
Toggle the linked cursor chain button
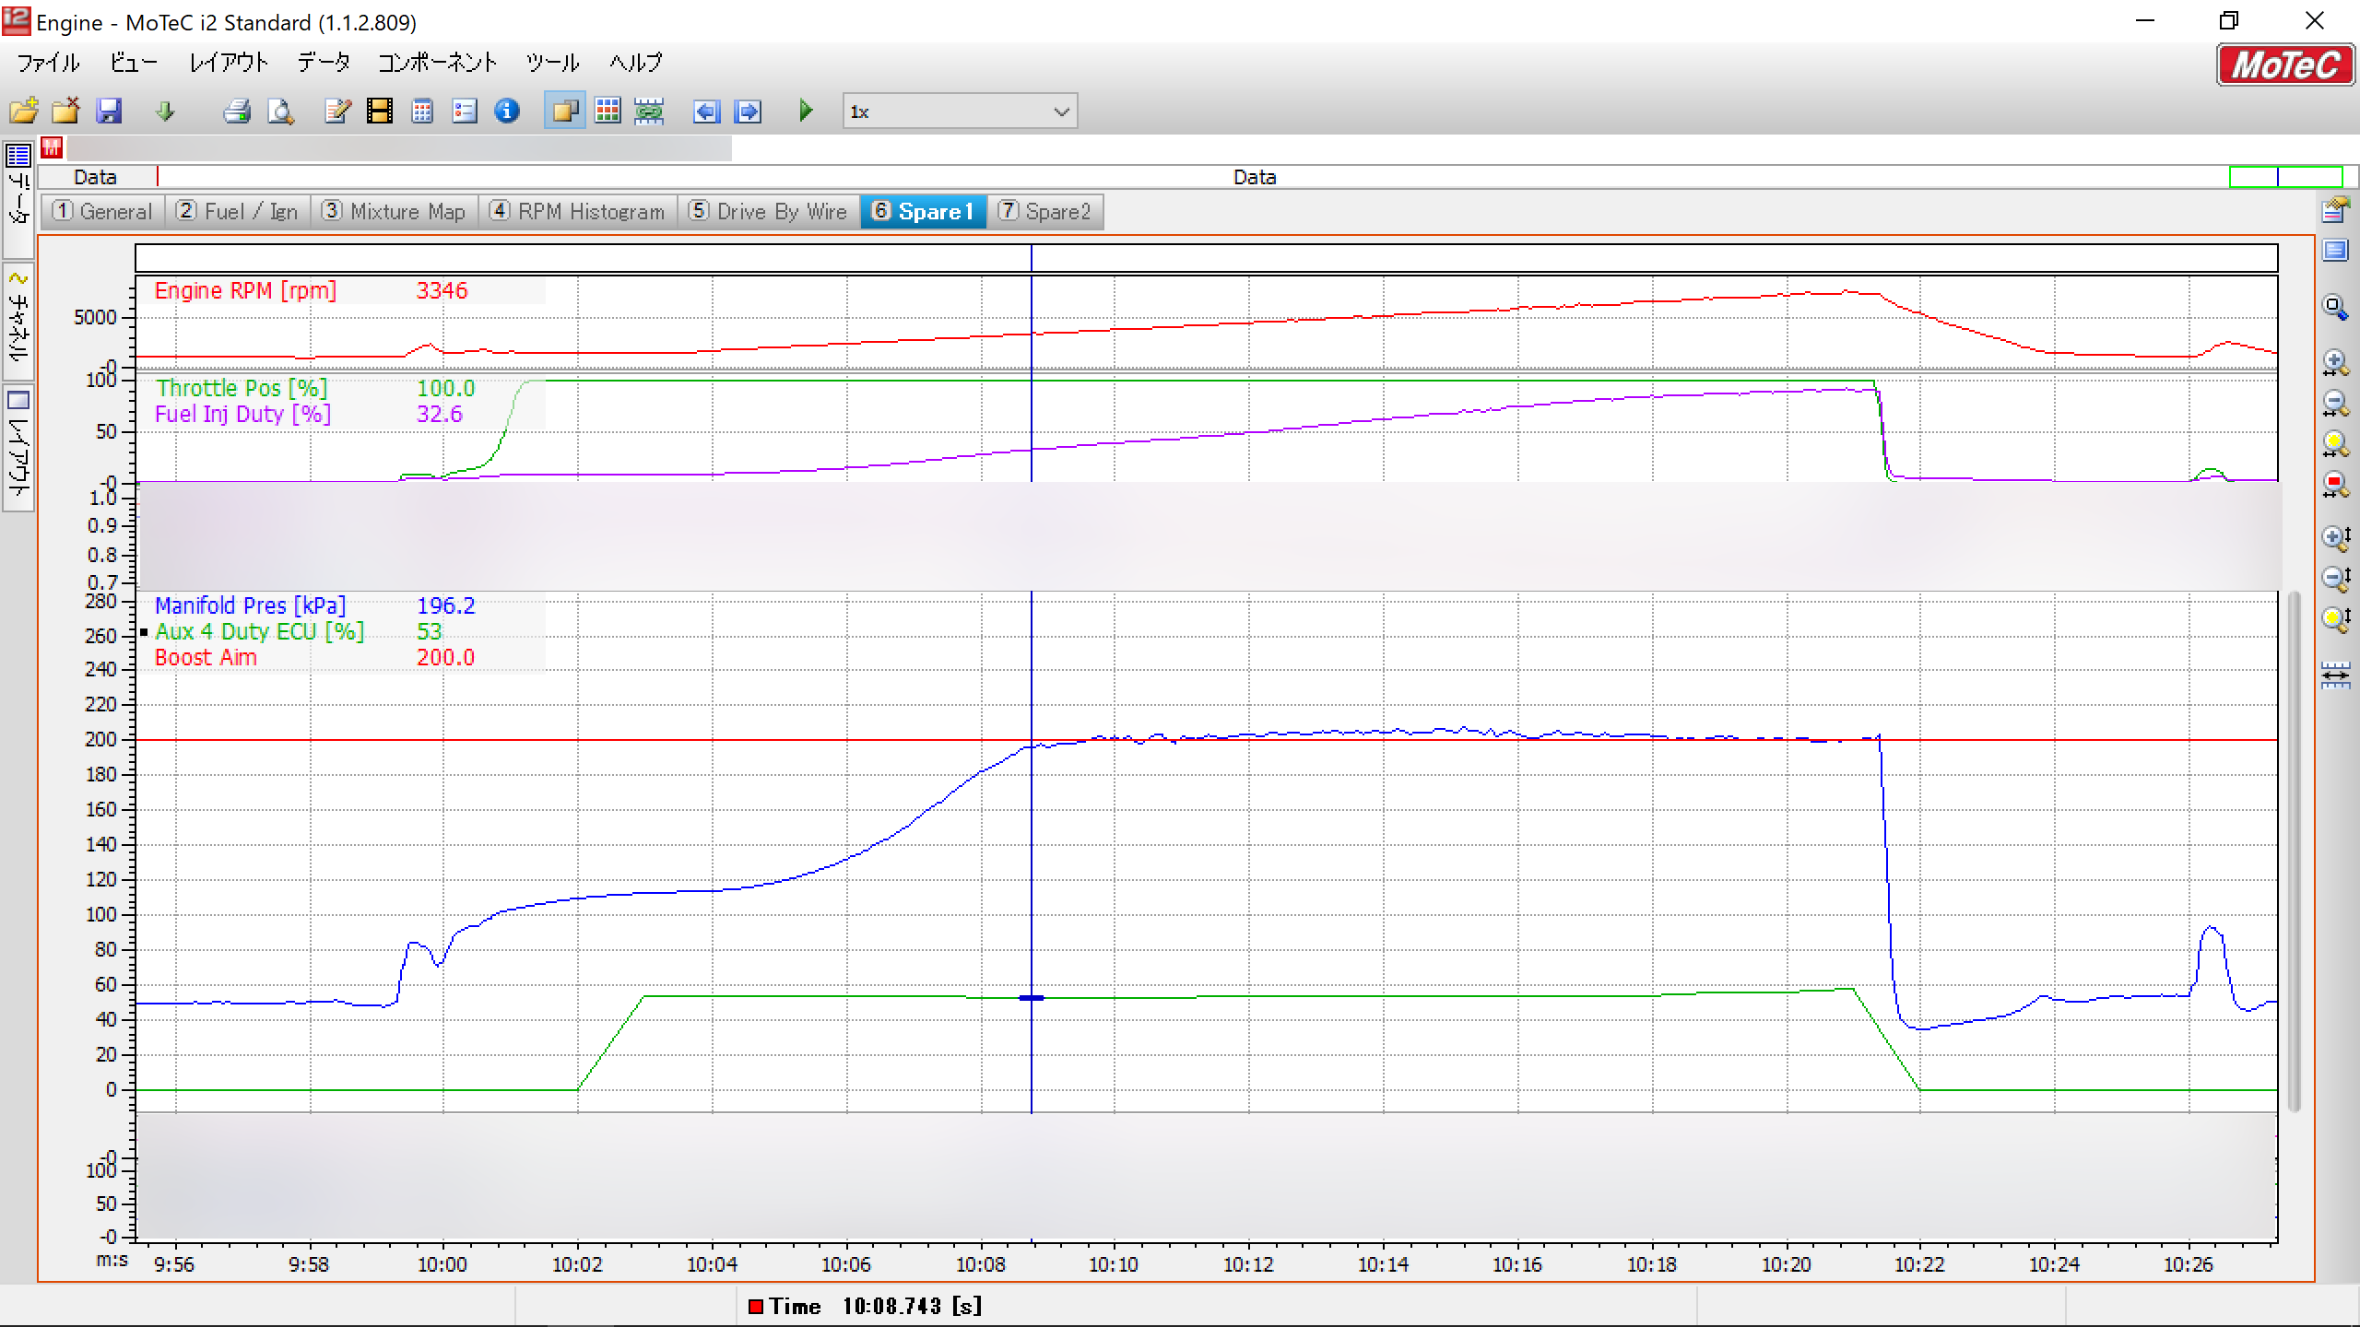(649, 112)
